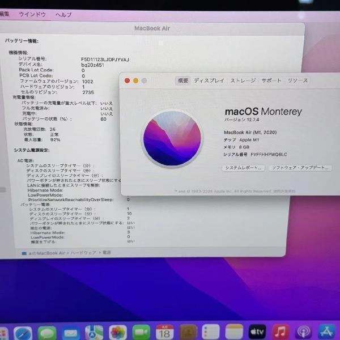The width and height of the screenshot is (340, 340).
Task: Open the サポート tab
Action: pos(271,80)
